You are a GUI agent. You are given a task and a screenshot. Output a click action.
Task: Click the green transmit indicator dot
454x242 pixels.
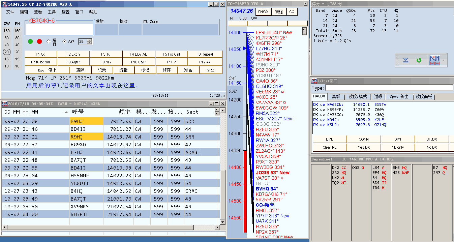(x=30, y=41)
